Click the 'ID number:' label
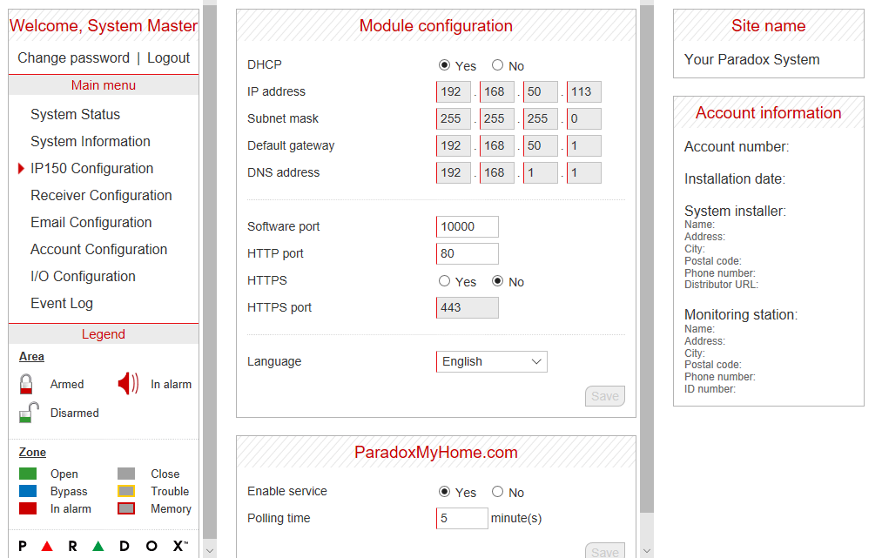Viewport: 882px width, 558px height. click(710, 389)
